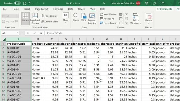The height and width of the screenshot is (101, 180).
Task: Select column B header
Action: coord(38,39)
